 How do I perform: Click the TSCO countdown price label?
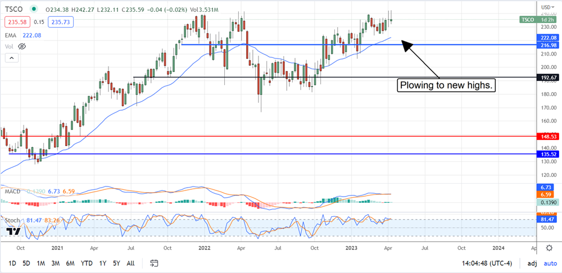pos(539,19)
